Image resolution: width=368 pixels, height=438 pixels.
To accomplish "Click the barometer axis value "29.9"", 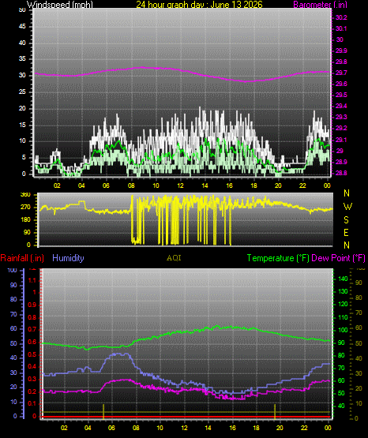I will [x=341, y=51].
